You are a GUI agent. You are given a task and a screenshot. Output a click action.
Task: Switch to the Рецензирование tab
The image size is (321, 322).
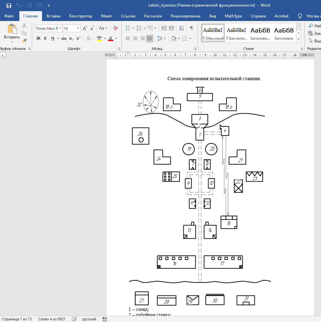coord(185,16)
